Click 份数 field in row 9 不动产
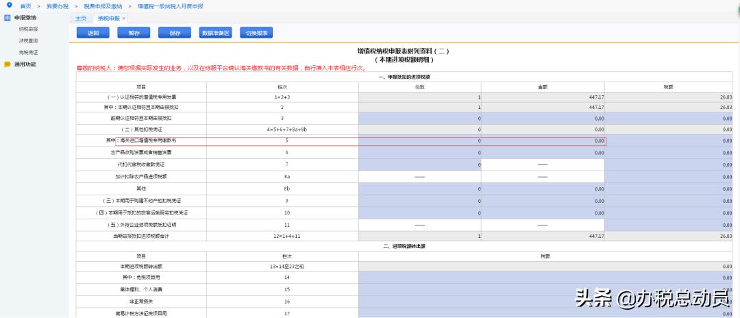This screenshot has height=318, width=740. tap(420, 201)
